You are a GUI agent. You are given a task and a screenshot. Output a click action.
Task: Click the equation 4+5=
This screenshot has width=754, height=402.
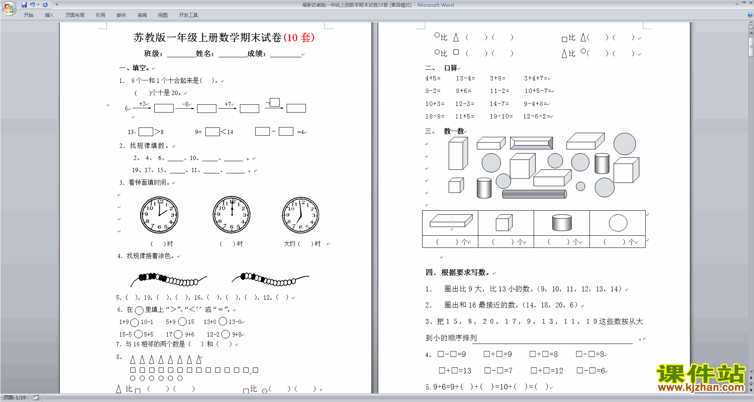click(433, 78)
